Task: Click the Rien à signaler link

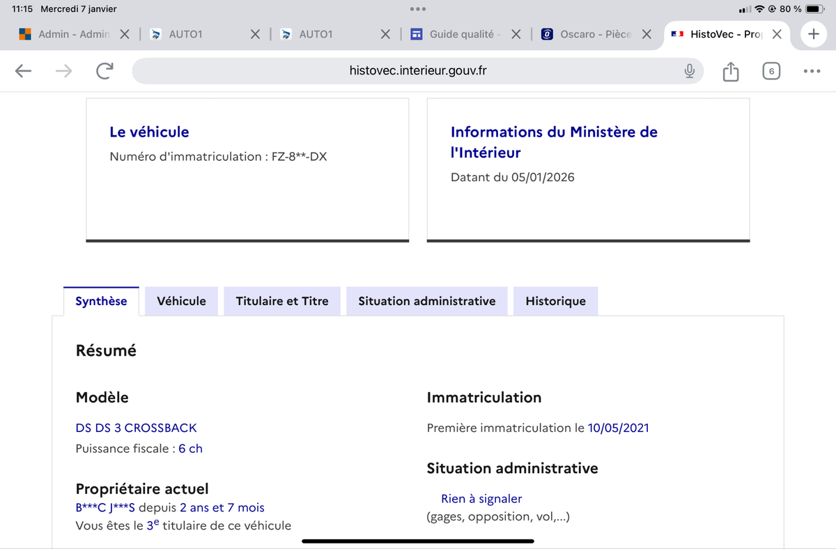Action: point(481,499)
